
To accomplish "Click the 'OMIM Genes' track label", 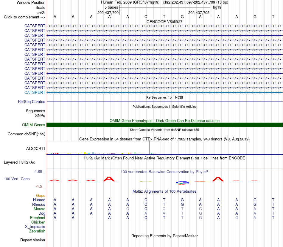I will click(x=33, y=125).
